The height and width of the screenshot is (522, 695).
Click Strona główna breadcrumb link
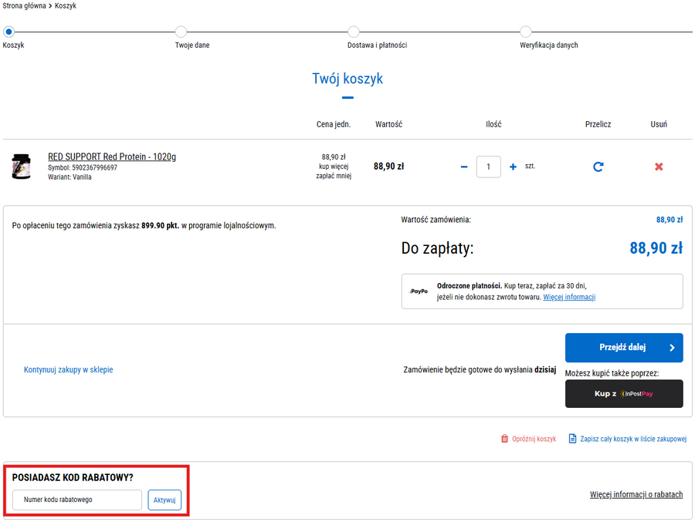(x=25, y=5)
